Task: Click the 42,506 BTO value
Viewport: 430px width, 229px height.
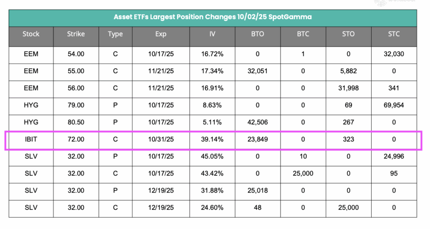Action: pos(257,122)
